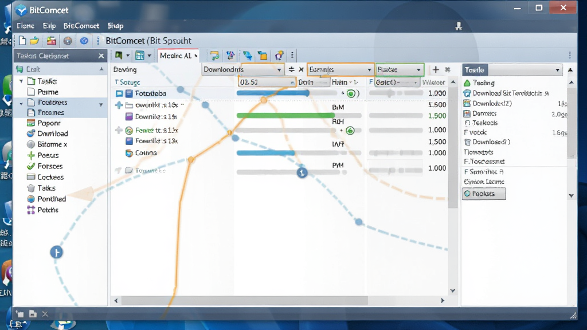Screen dimensions: 587x330
Task: Collapse the Fooicees tree node arrow
Action: tap(21, 103)
